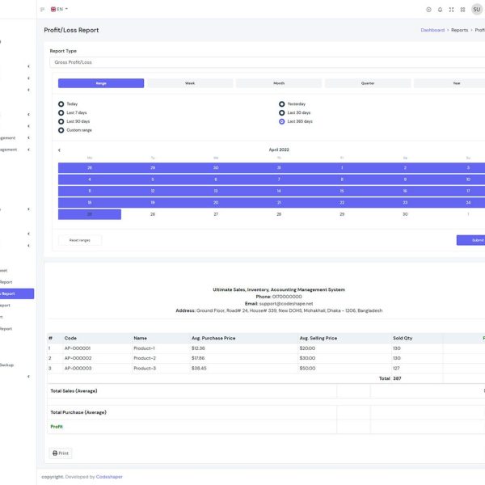The height and width of the screenshot is (485, 485).
Task: Switch to the Quarter tab
Action: click(x=368, y=83)
